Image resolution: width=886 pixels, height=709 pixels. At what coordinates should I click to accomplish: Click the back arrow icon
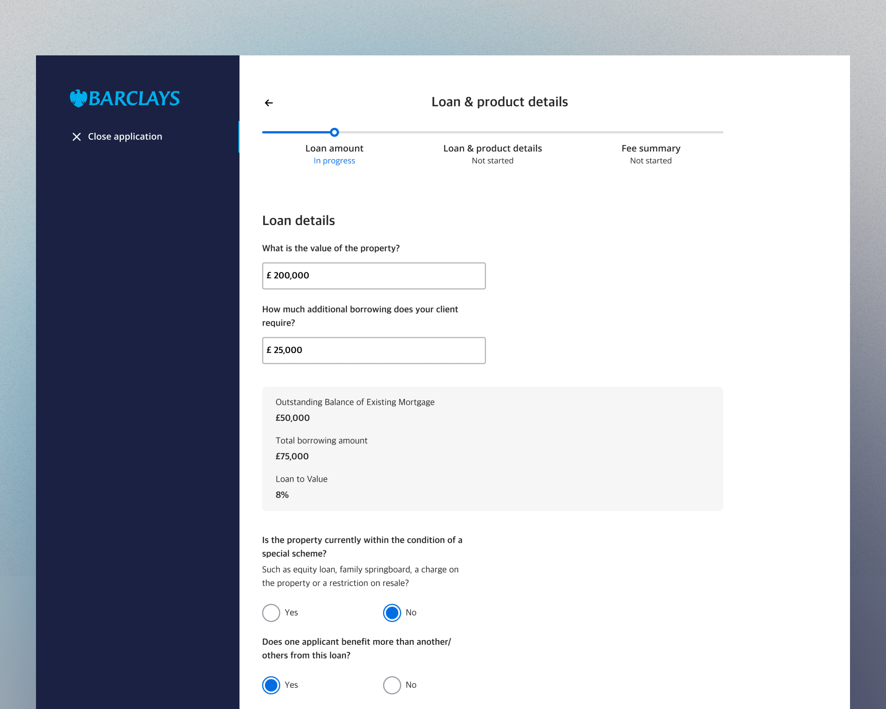coord(269,103)
